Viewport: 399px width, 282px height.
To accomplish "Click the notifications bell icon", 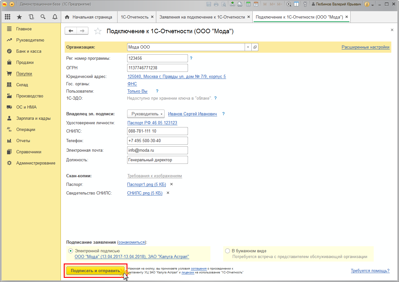I will click(x=55, y=17).
